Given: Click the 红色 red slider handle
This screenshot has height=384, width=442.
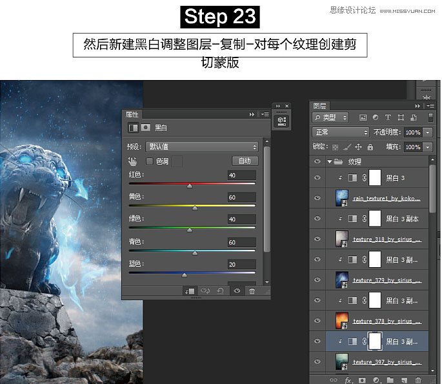Looking at the screenshot, I should coord(189,186).
